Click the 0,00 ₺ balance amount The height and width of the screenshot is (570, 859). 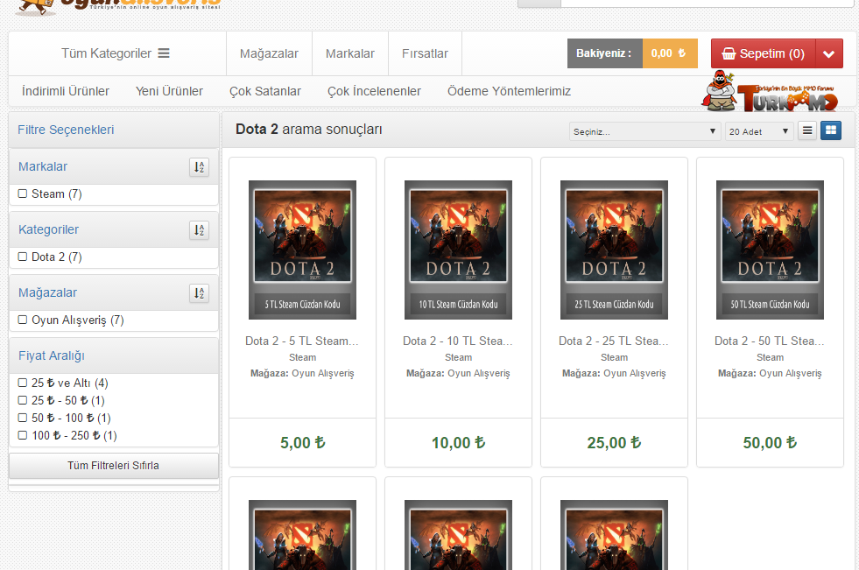[x=670, y=53]
